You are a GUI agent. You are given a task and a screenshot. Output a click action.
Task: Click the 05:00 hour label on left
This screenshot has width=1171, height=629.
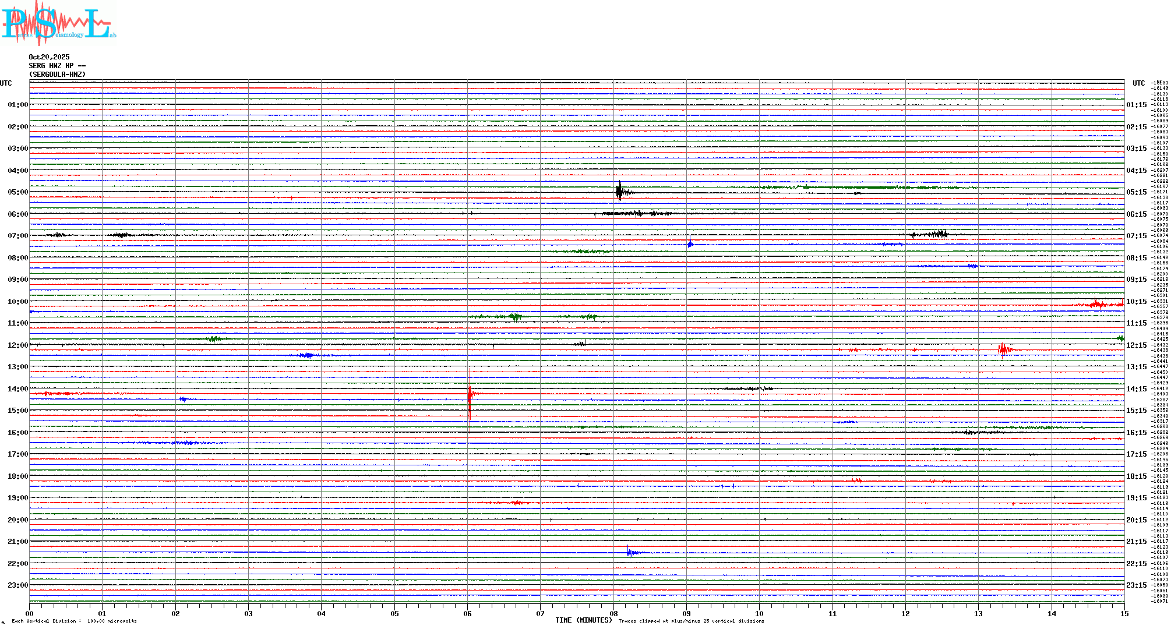coord(17,192)
